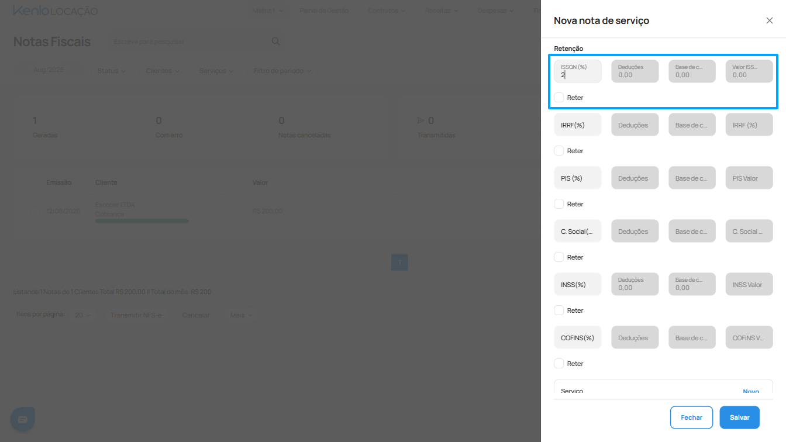Click the Base de cálculo field in COFINS row

click(x=692, y=337)
